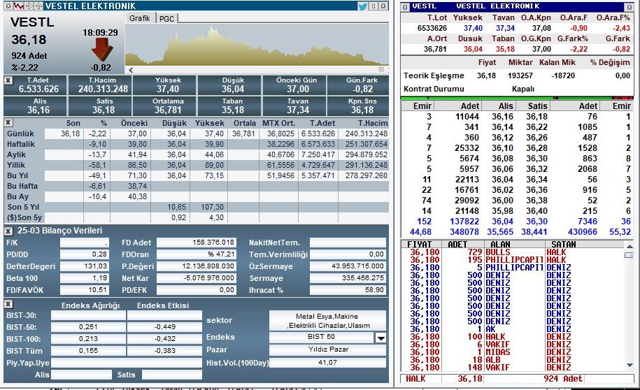Close the Endeks Ağırlığı panel

pyautogui.click(x=8, y=304)
